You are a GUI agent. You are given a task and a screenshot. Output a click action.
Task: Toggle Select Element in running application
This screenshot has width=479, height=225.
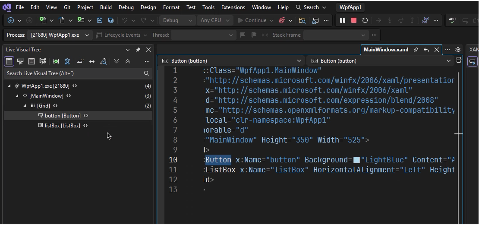coord(20,61)
